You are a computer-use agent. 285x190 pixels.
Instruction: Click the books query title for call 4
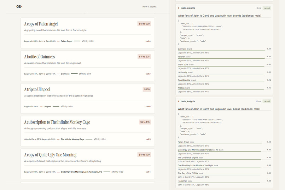[x=219, y=109]
